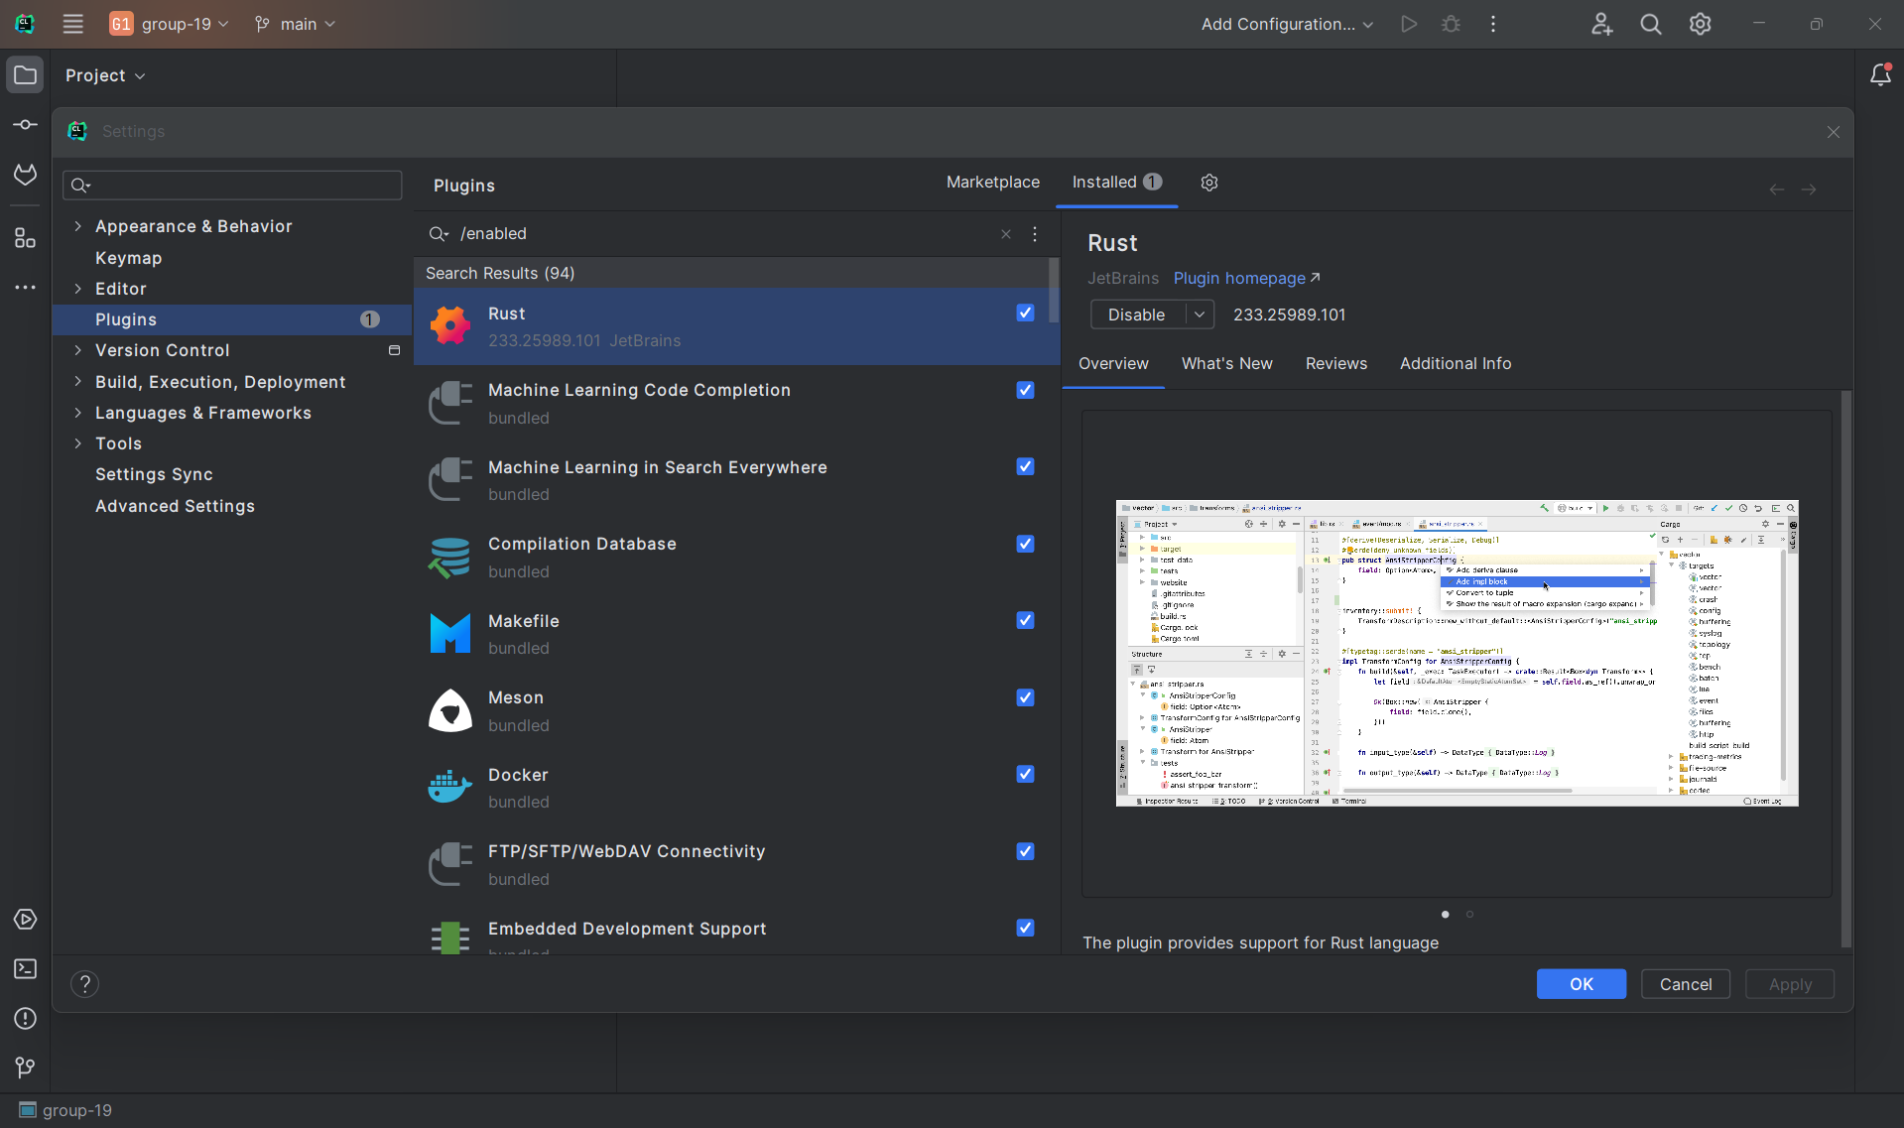Open plugin manage gear icon

click(x=1209, y=183)
